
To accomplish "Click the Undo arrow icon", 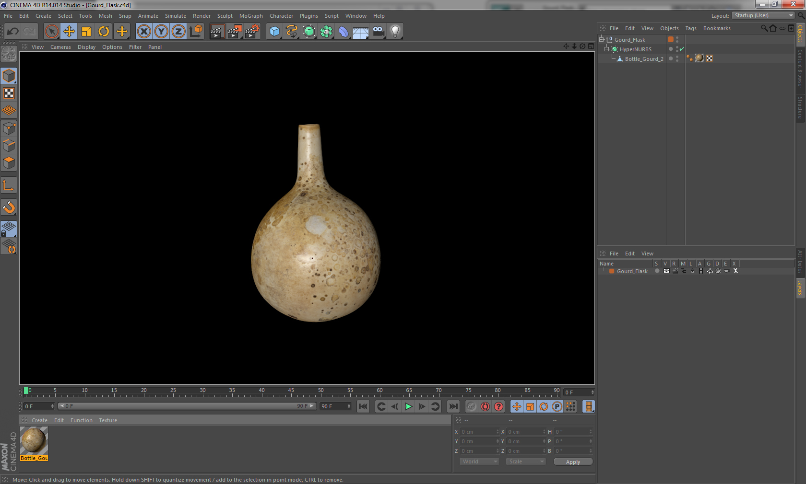I will click(x=13, y=32).
